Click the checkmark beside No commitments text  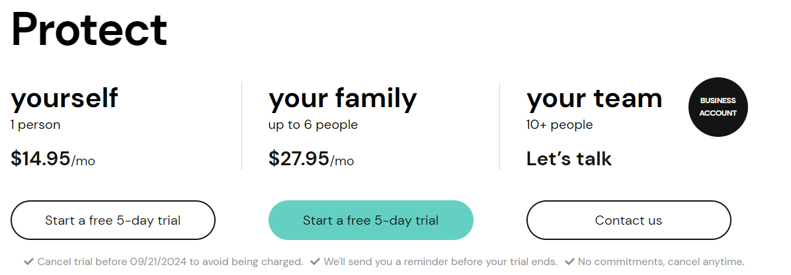click(x=569, y=262)
